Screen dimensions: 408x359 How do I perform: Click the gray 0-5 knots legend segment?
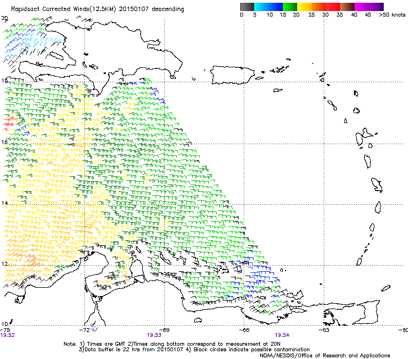click(x=247, y=7)
